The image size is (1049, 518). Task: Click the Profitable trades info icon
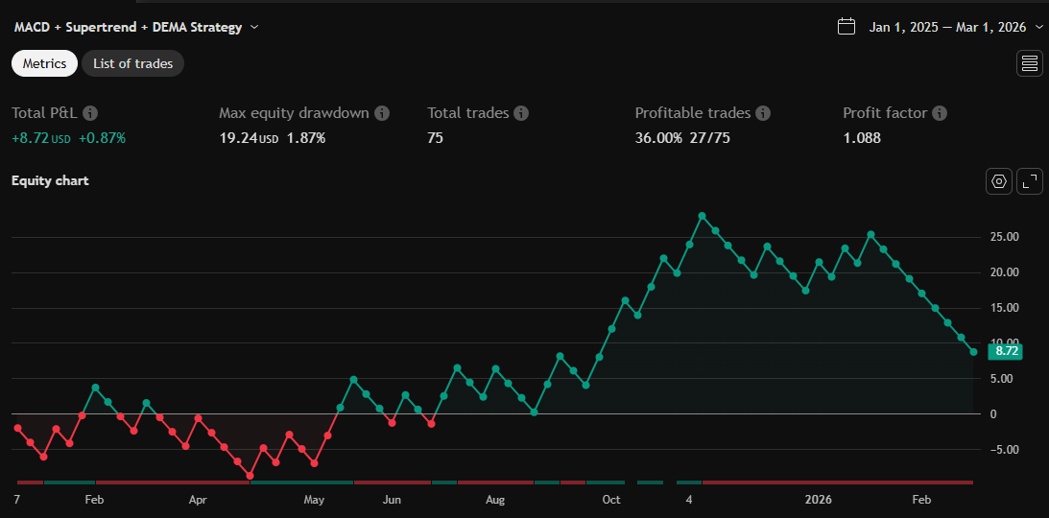[763, 113]
